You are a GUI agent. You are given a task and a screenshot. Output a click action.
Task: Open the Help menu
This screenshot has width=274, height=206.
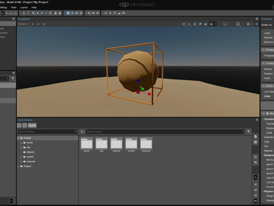coord(34,7)
